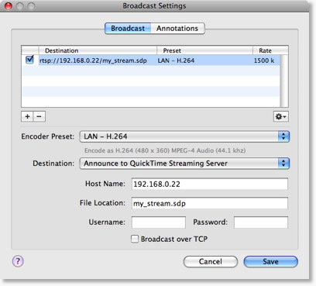Click the 1500 k rate cell
316x286 pixels.
click(x=266, y=60)
